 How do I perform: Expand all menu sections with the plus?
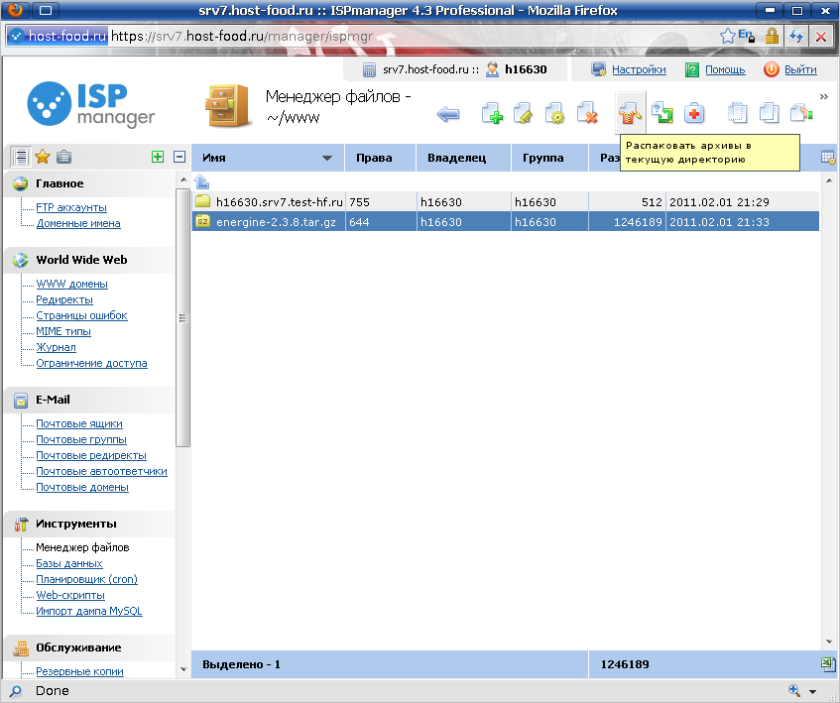pyautogui.click(x=157, y=157)
